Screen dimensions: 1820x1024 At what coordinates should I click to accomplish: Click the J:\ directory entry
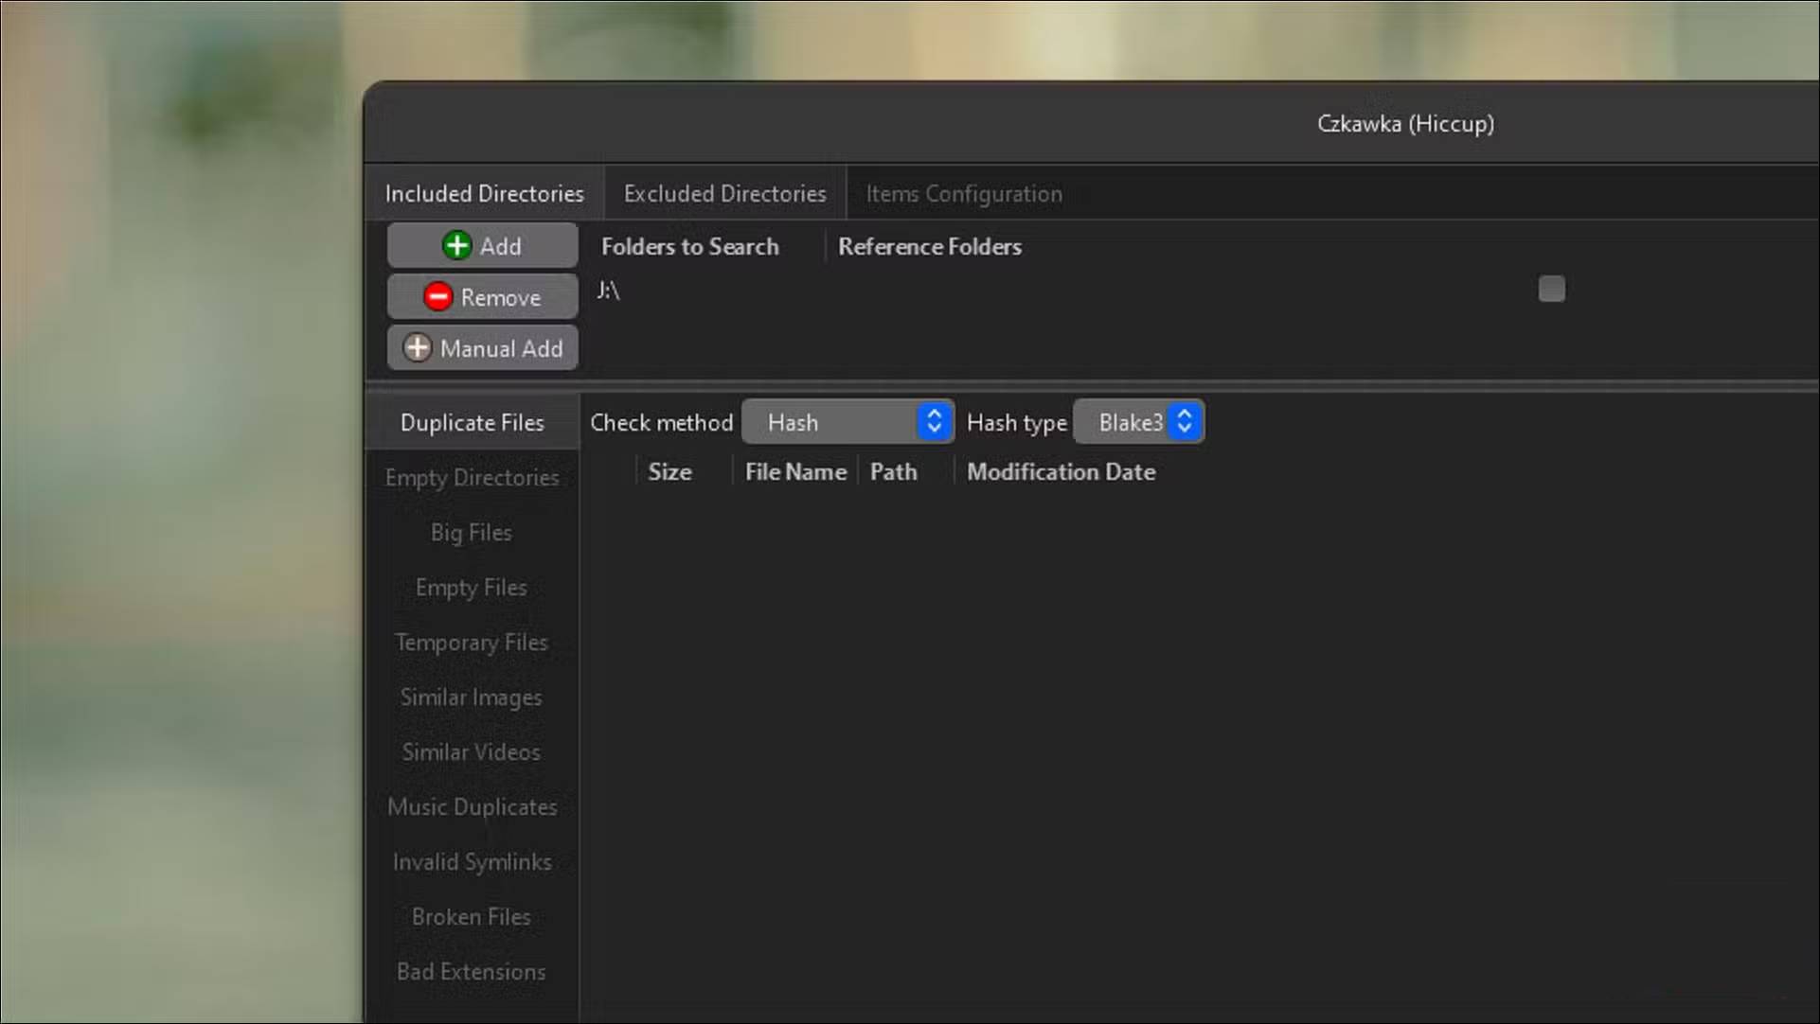[x=607, y=291]
